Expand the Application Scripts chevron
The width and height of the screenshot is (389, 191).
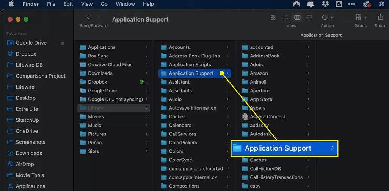click(227, 65)
